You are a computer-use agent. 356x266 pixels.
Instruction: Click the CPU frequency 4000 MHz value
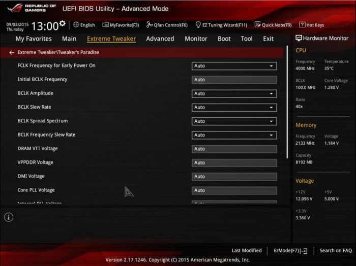(305, 69)
